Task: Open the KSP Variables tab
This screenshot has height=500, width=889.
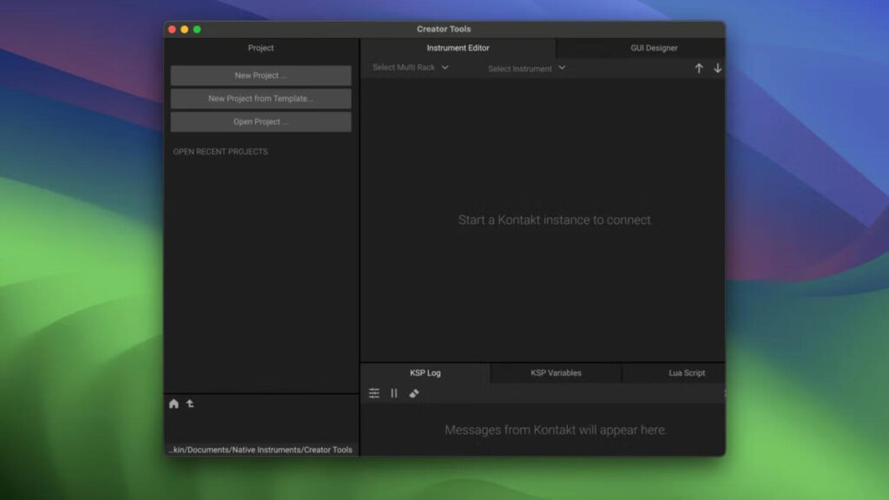Action: point(556,372)
